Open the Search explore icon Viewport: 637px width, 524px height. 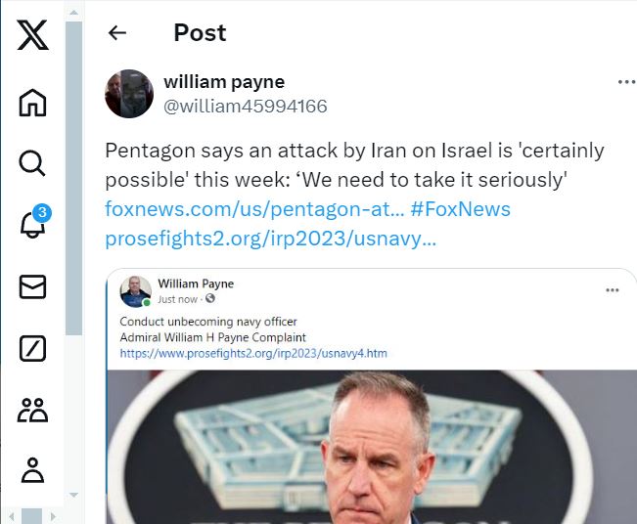click(x=32, y=163)
